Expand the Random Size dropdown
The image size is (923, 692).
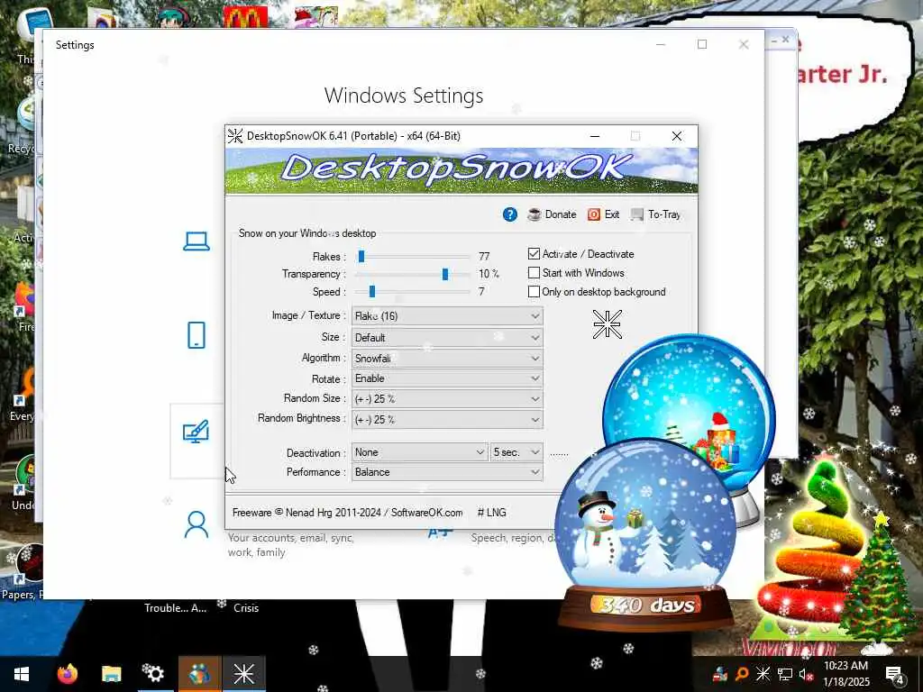pyautogui.click(x=447, y=398)
